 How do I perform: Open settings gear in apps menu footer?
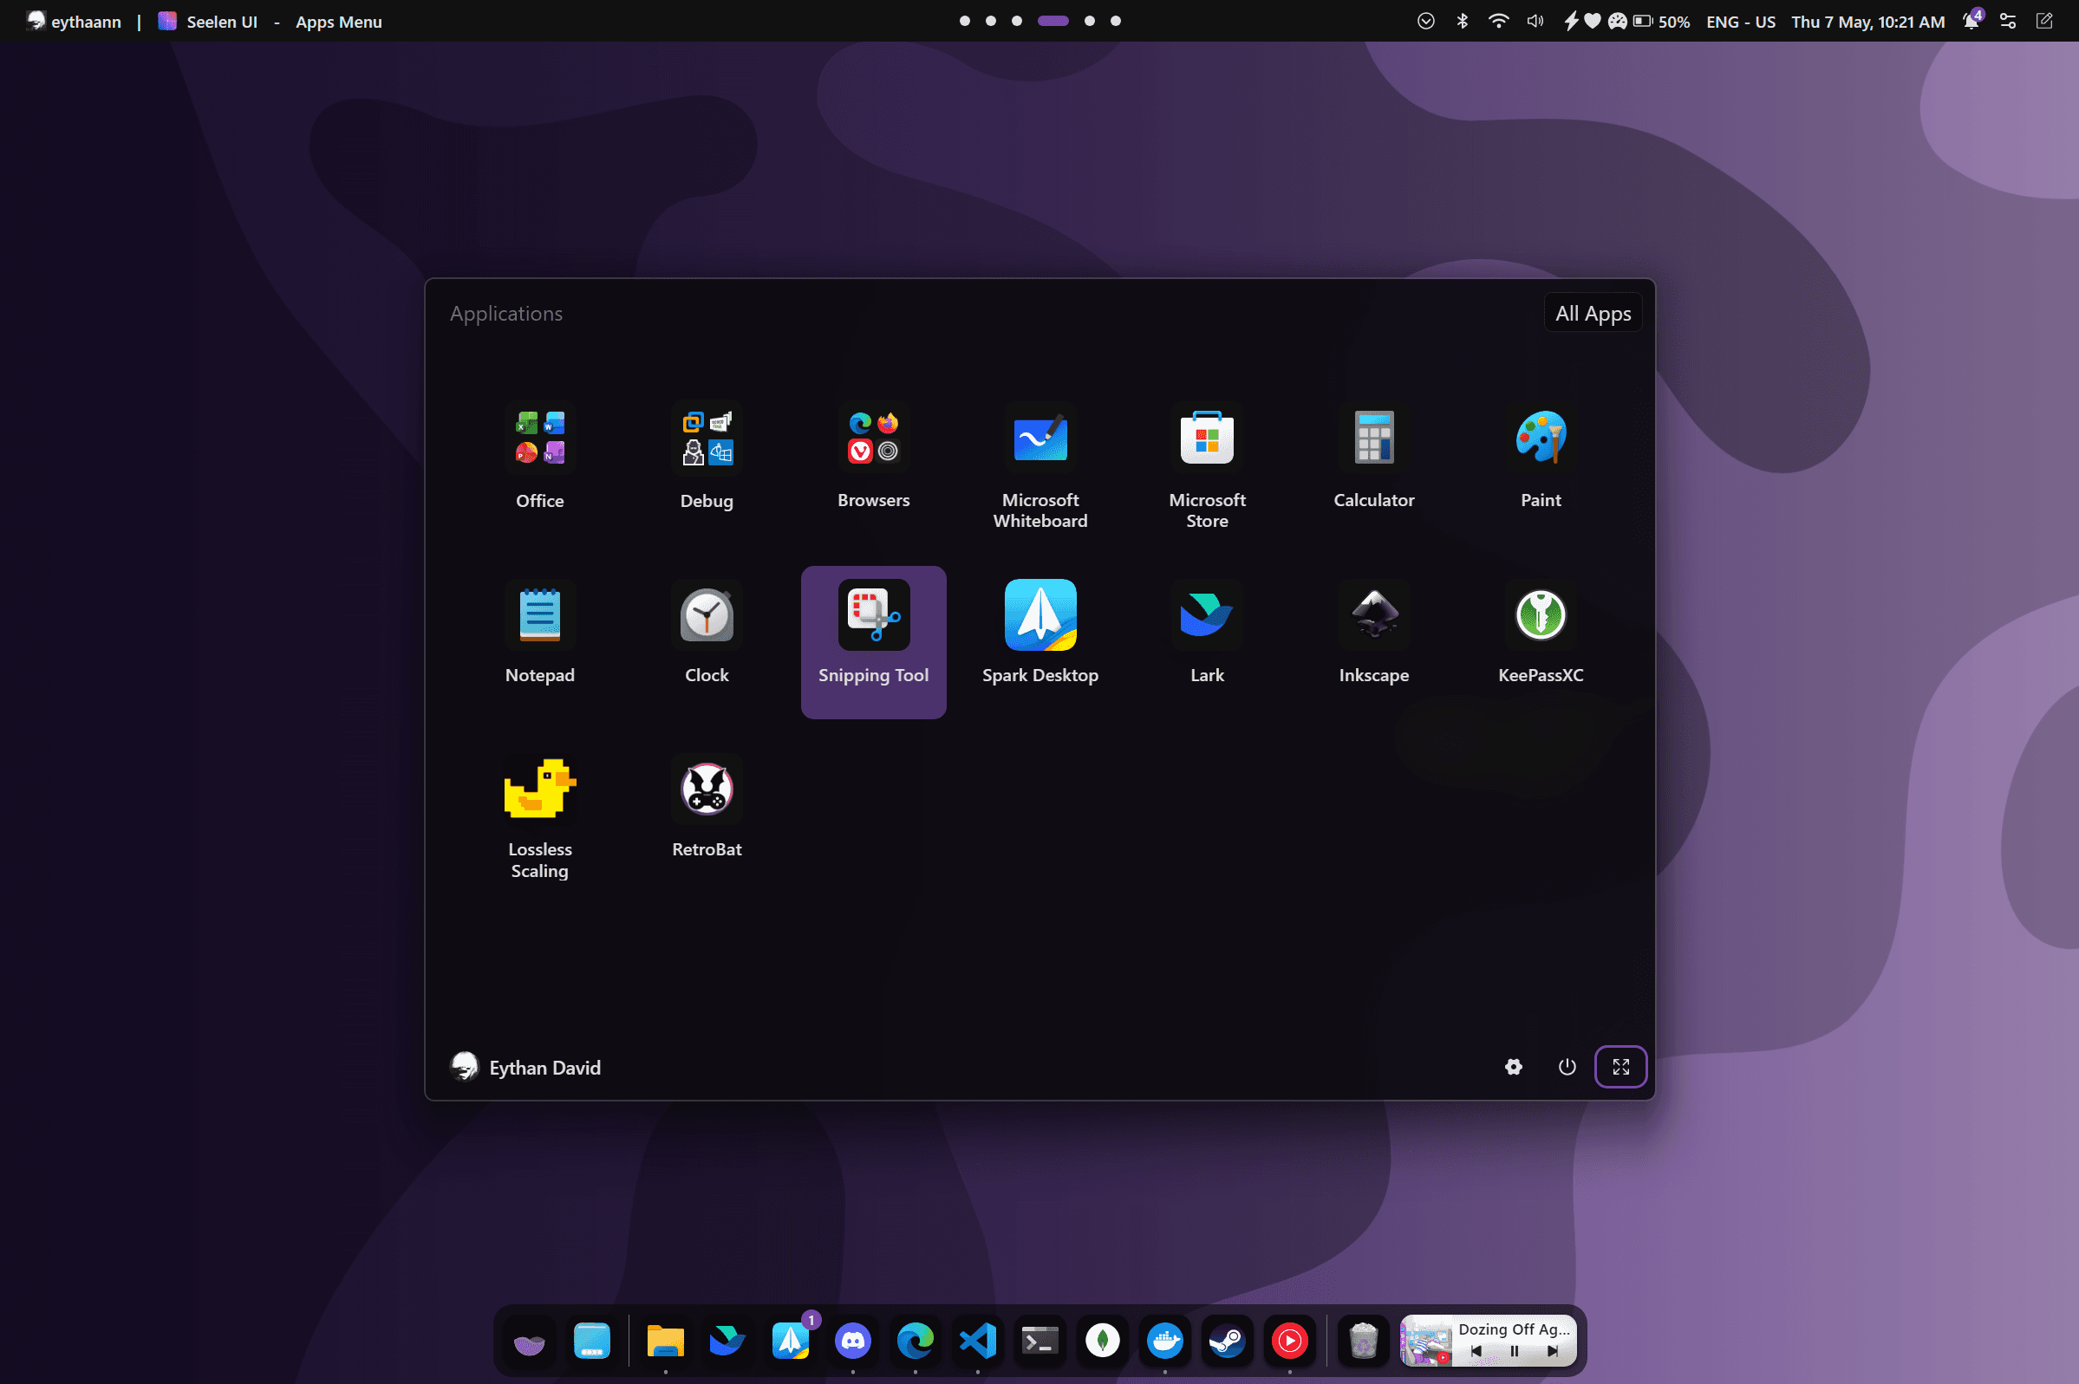(1513, 1066)
